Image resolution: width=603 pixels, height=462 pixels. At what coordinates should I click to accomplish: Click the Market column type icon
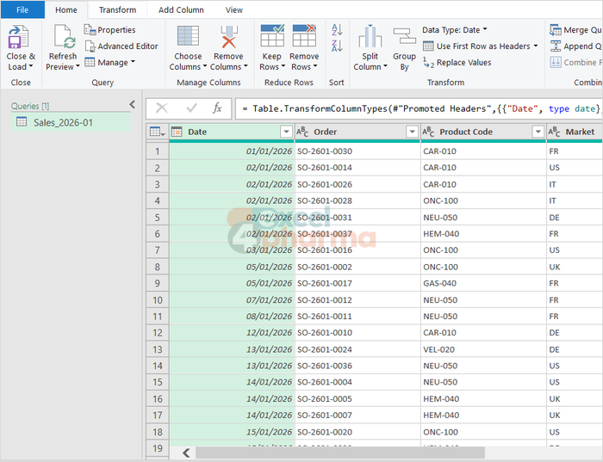[554, 132]
